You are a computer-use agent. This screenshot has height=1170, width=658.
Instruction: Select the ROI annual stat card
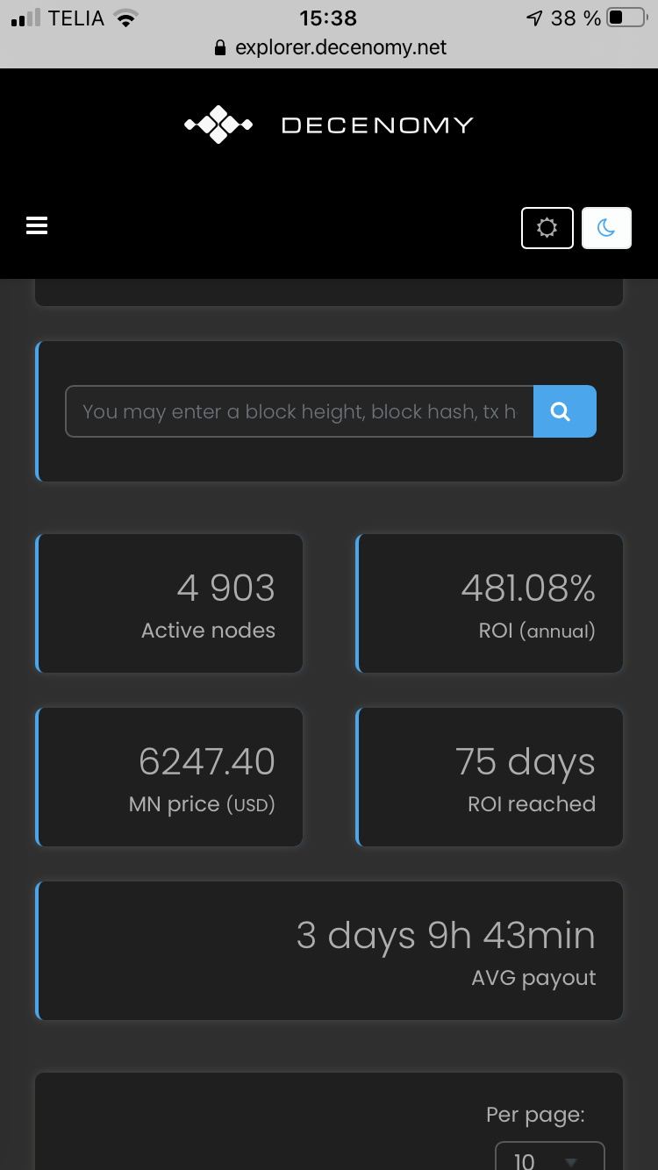(x=490, y=603)
